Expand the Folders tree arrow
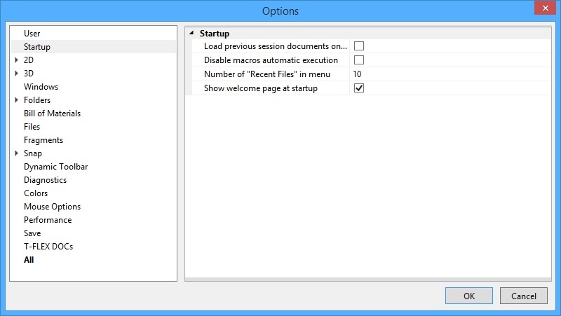Screen dimensions: 561x316 tap(16, 100)
